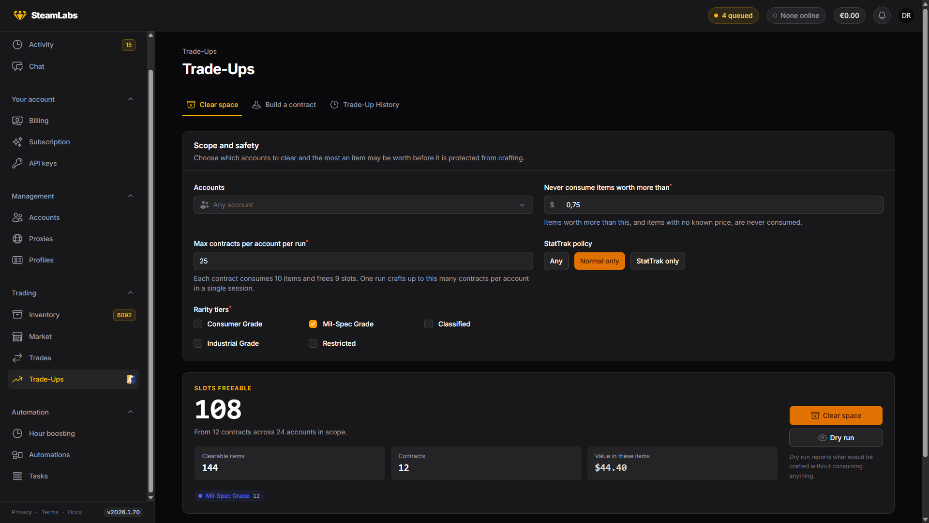Screen dimensions: 929x523
Task: Click the sidebar vertical scrollbar
Action: [x=150, y=281]
